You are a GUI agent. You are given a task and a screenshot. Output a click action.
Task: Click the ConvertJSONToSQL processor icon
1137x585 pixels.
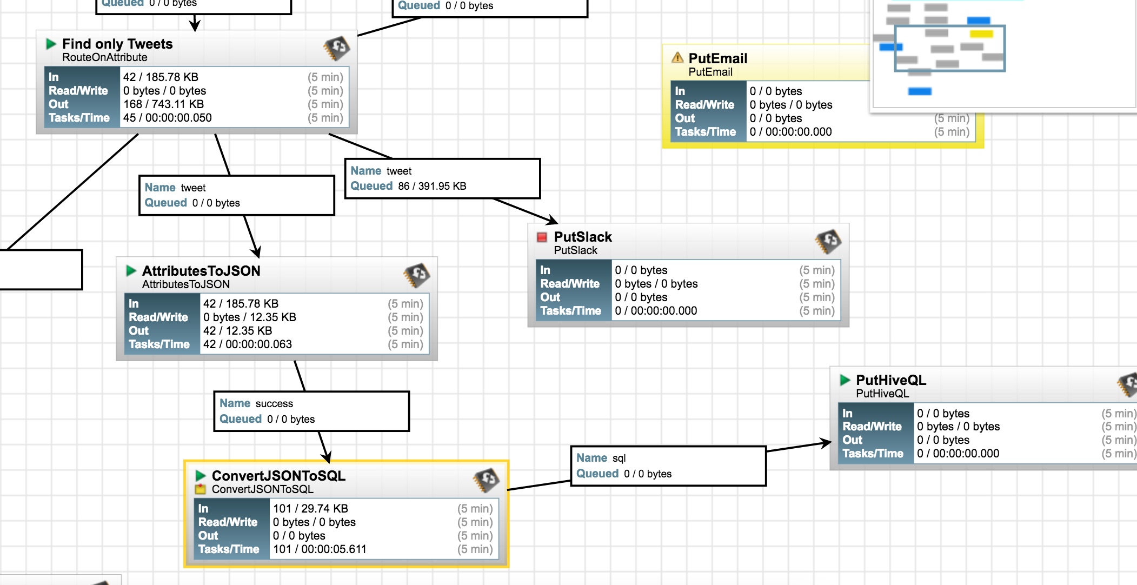click(486, 480)
